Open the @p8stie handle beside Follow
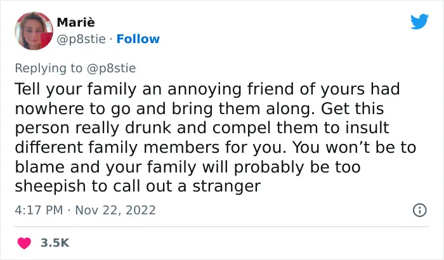The width and height of the screenshot is (444, 260). point(81,39)
